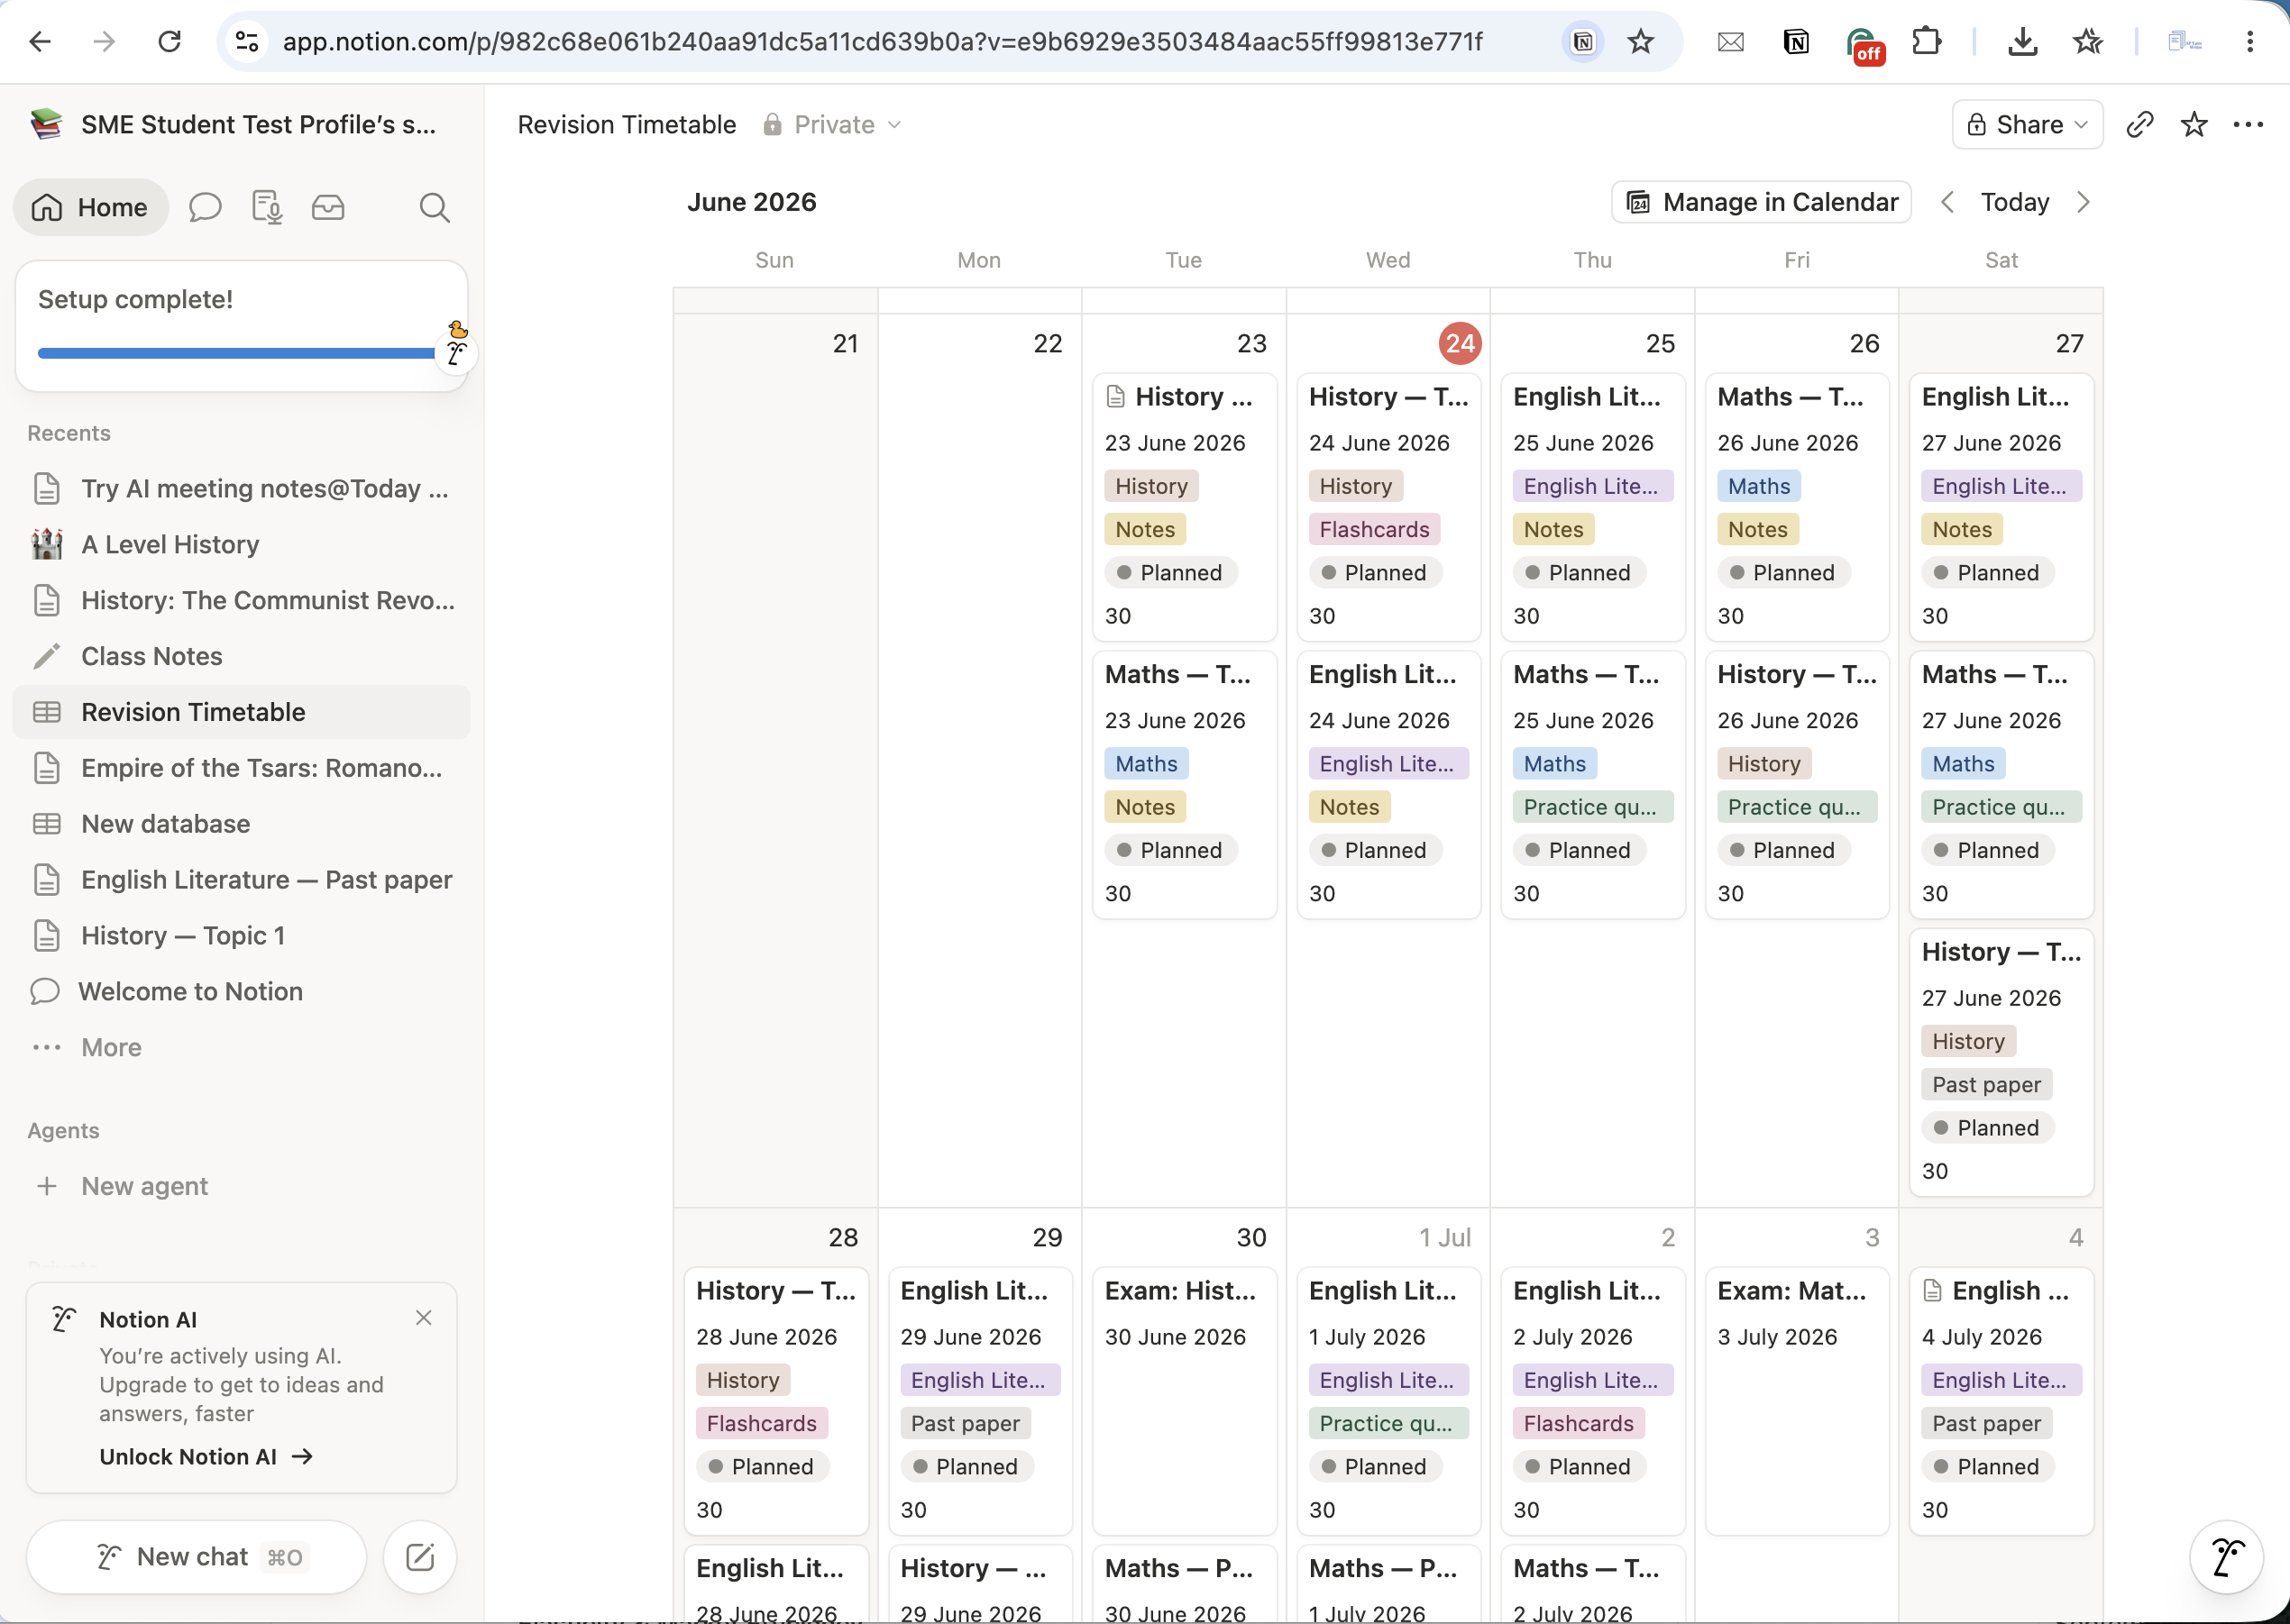Click Maths tag on 26 June card
2290x1624 pixels.
[x=1758, y=486]
